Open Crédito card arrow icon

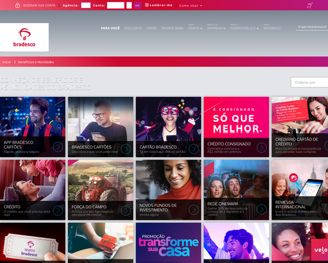(58, 211)
